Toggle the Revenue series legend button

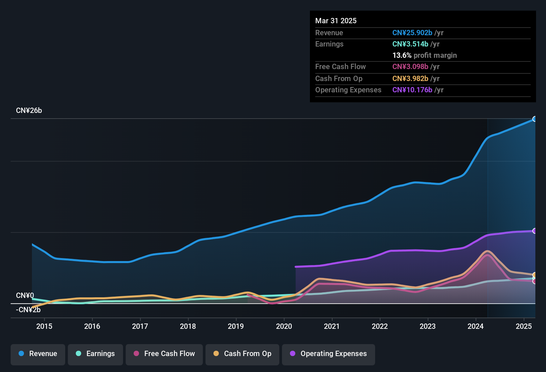(38, 354)
